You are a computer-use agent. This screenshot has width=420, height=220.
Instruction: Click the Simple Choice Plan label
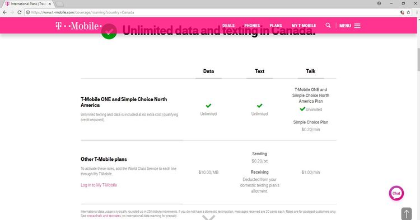311,122
